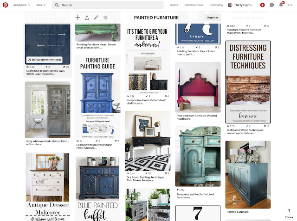Go to Home
Screen dimensions: 297x221
174,5
